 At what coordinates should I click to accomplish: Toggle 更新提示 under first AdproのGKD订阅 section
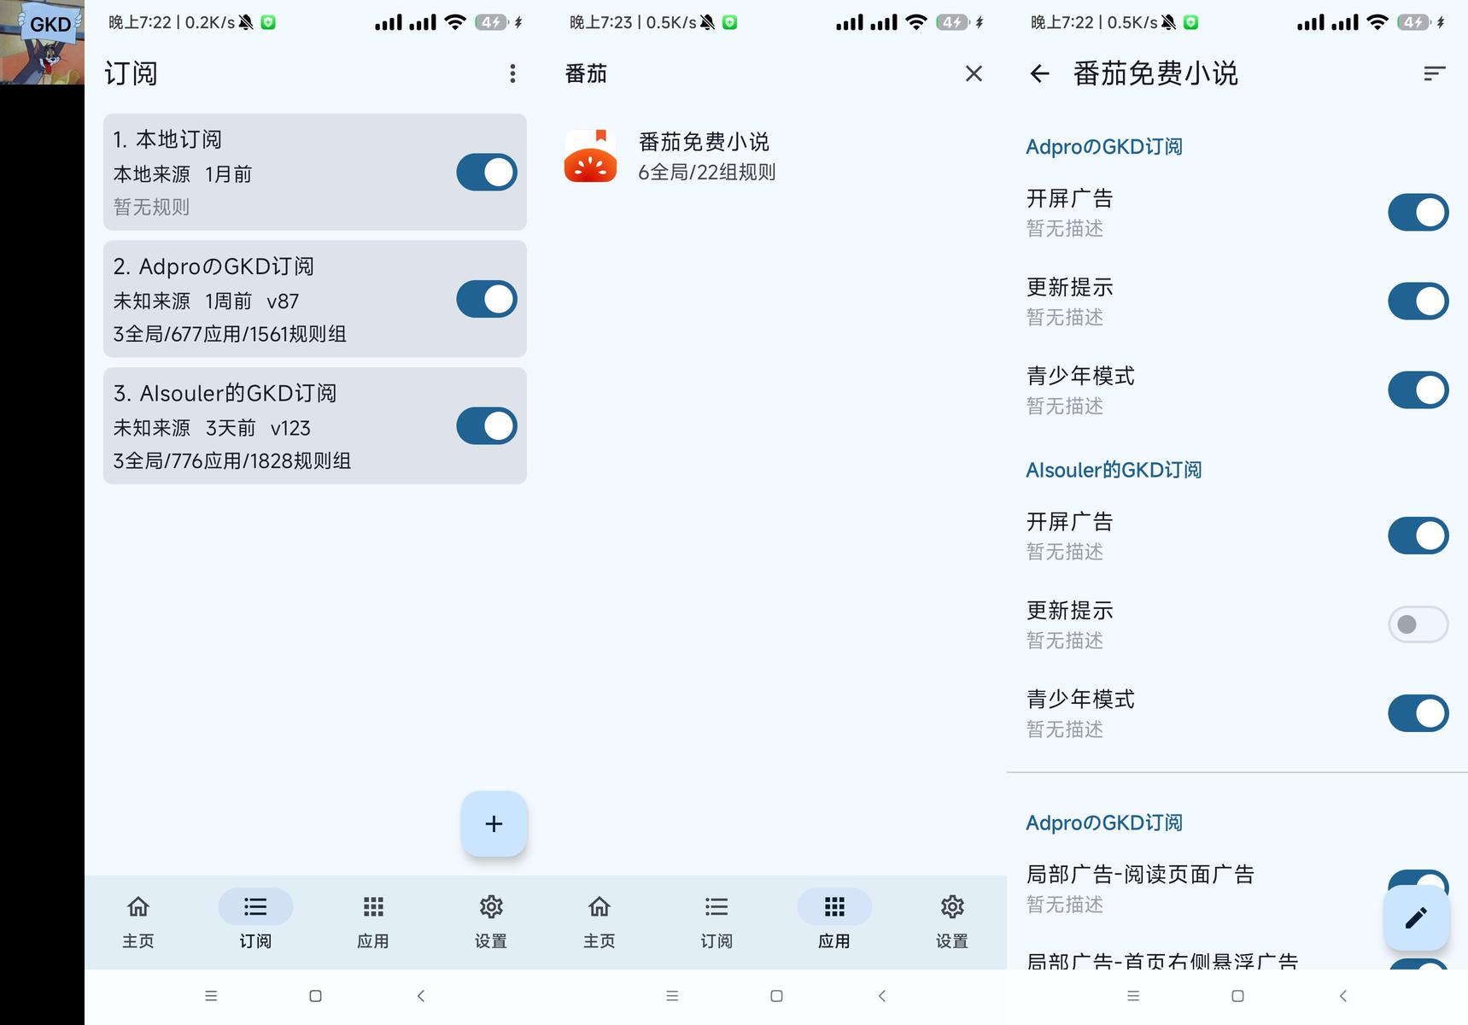pos(1418,302)
